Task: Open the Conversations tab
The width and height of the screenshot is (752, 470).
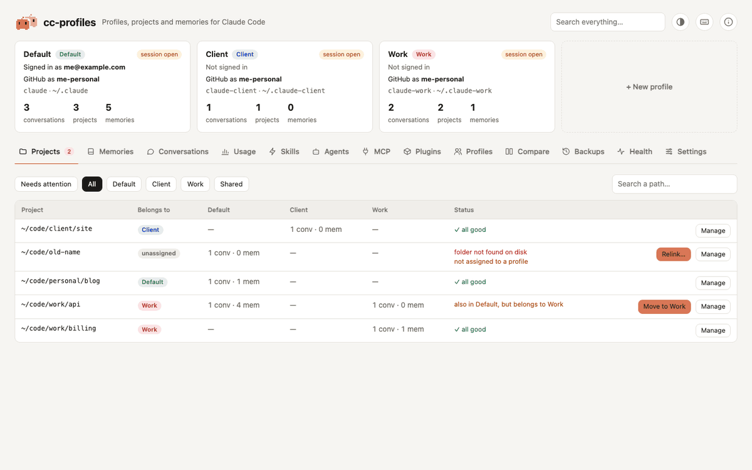Action: point(177,152)
